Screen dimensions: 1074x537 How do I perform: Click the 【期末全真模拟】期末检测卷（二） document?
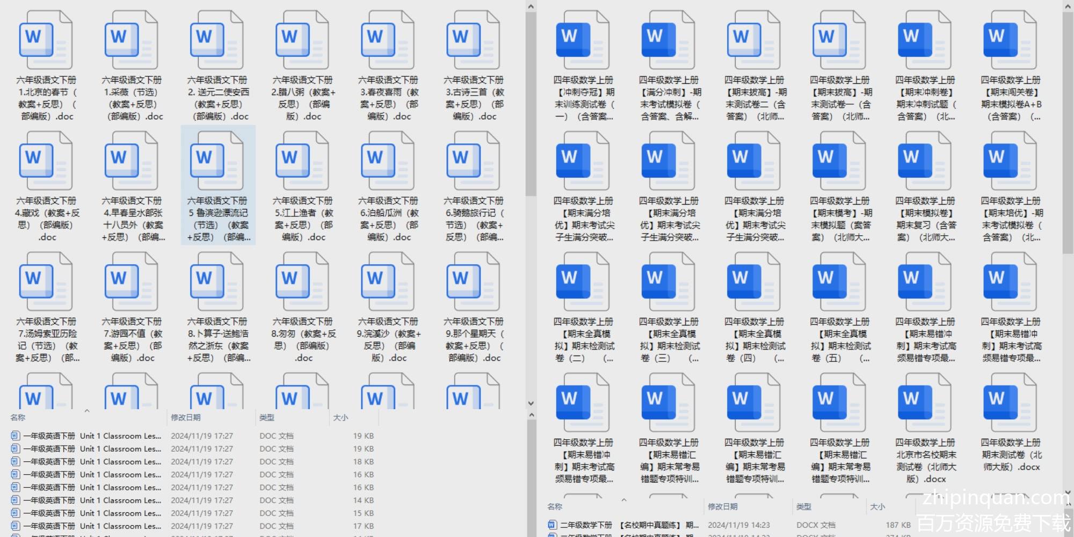(583, 282)
